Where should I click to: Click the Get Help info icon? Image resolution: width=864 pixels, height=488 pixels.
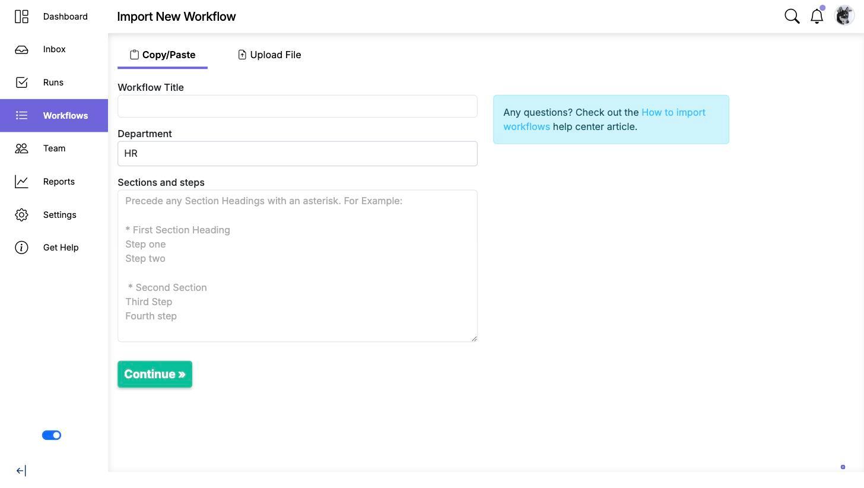(21, 248)
